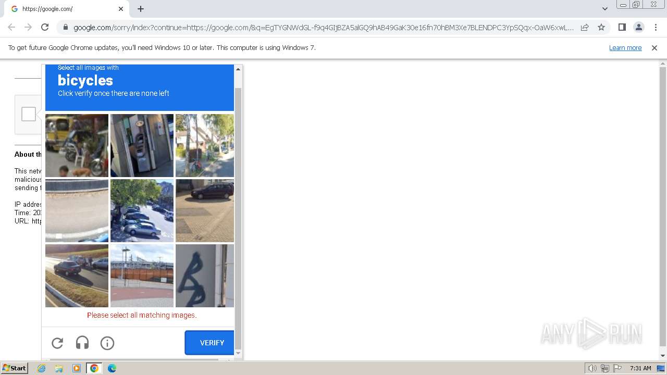Dismiss the Chrome update notification bar
Viewport: 667px width, 375px height.
click(x=654, y=48)
